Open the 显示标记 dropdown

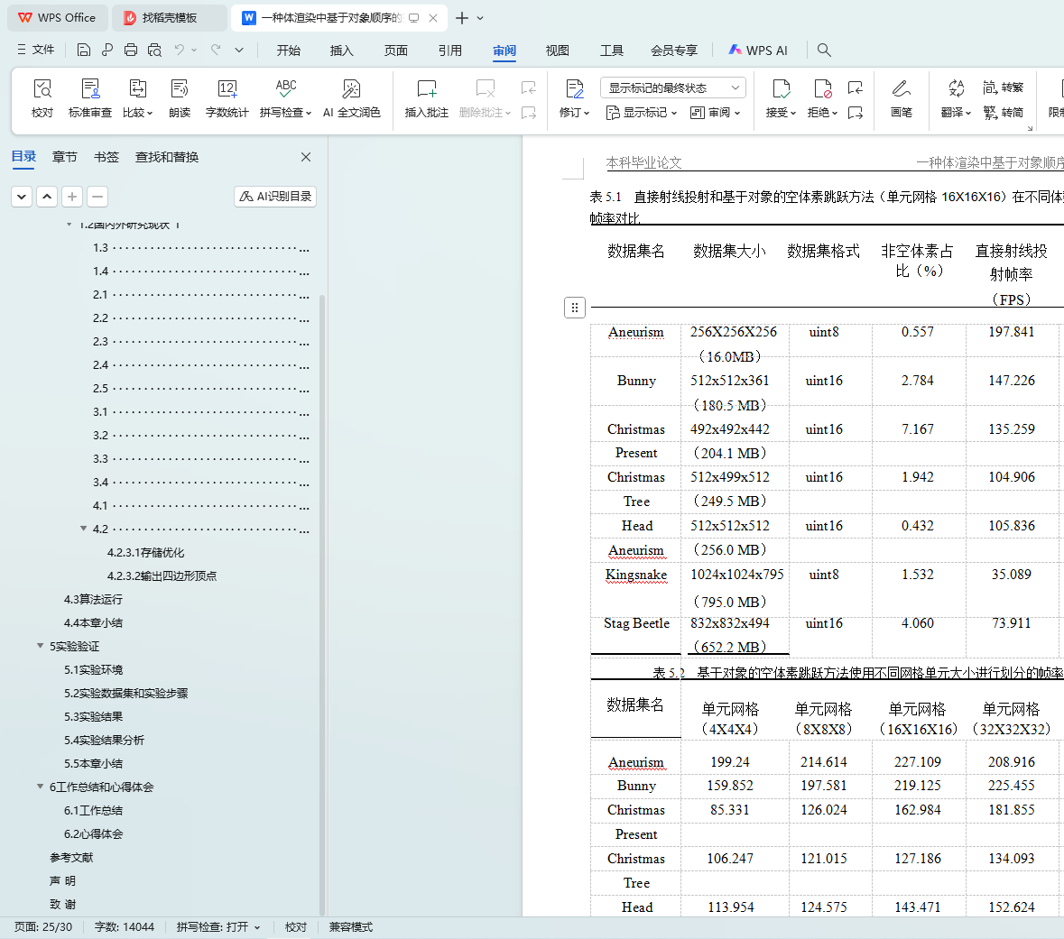coord(642,113)
